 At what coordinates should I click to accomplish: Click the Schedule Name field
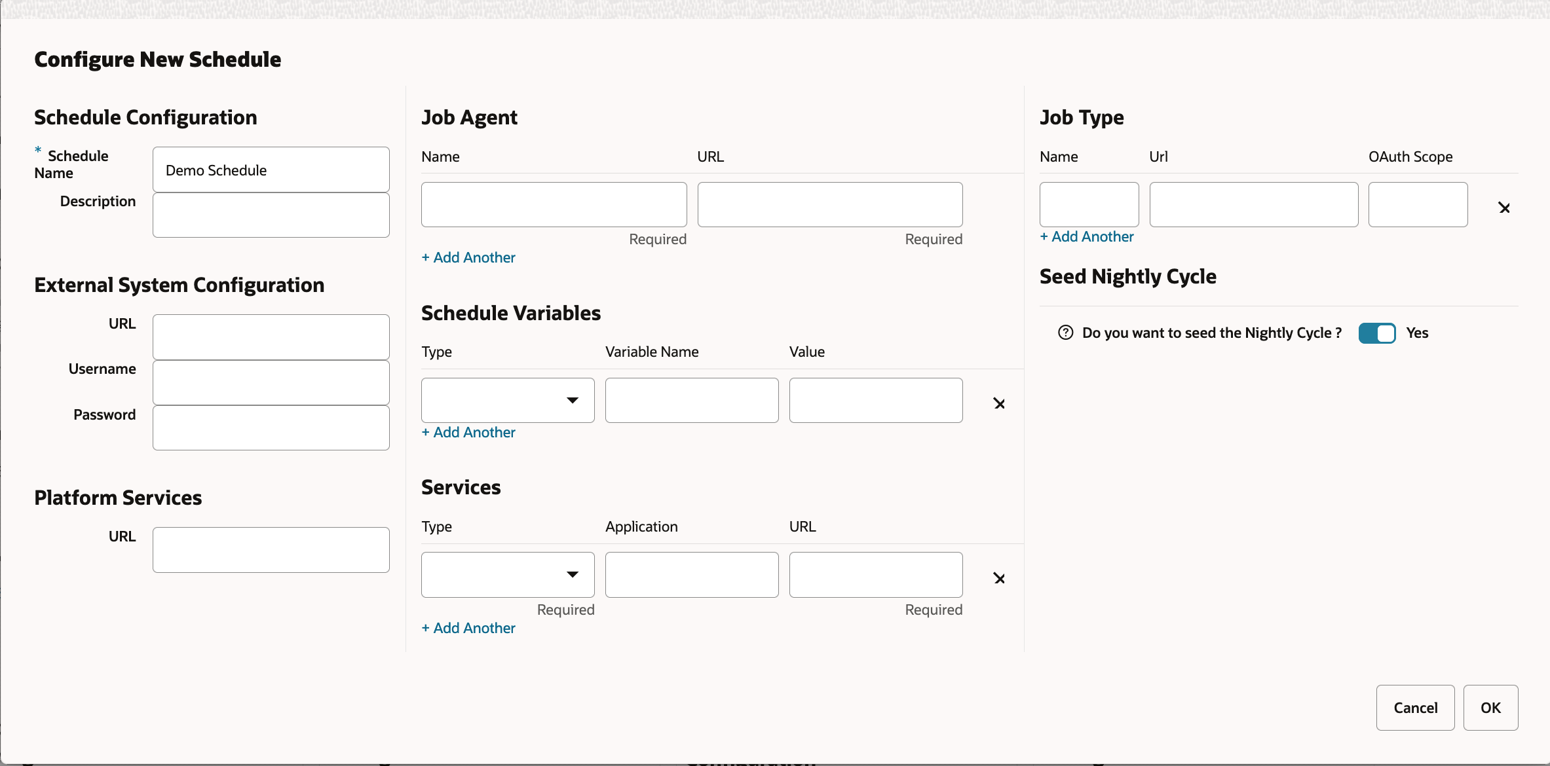[x=271, y=170]
